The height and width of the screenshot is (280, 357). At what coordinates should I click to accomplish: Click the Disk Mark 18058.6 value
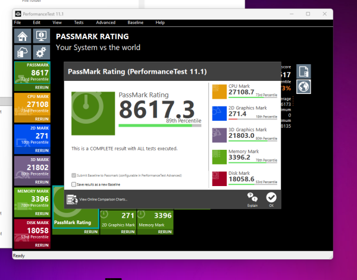click(x=242, y=180)
